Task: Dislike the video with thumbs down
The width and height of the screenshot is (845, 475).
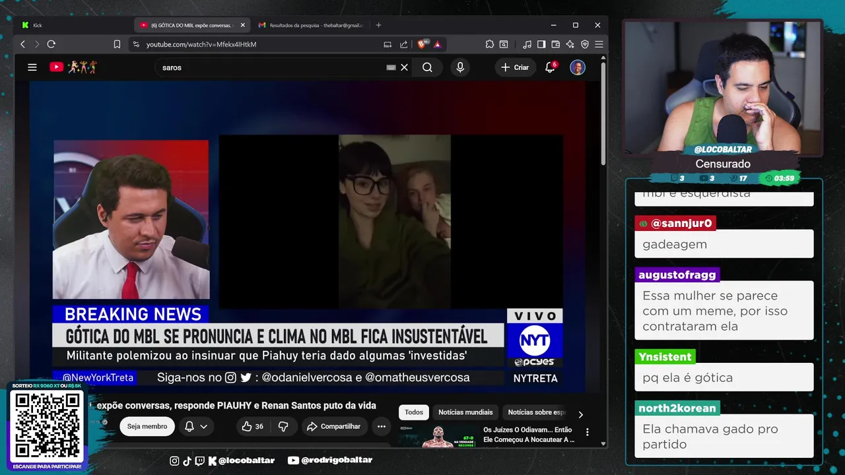Action: pos(283,426)
